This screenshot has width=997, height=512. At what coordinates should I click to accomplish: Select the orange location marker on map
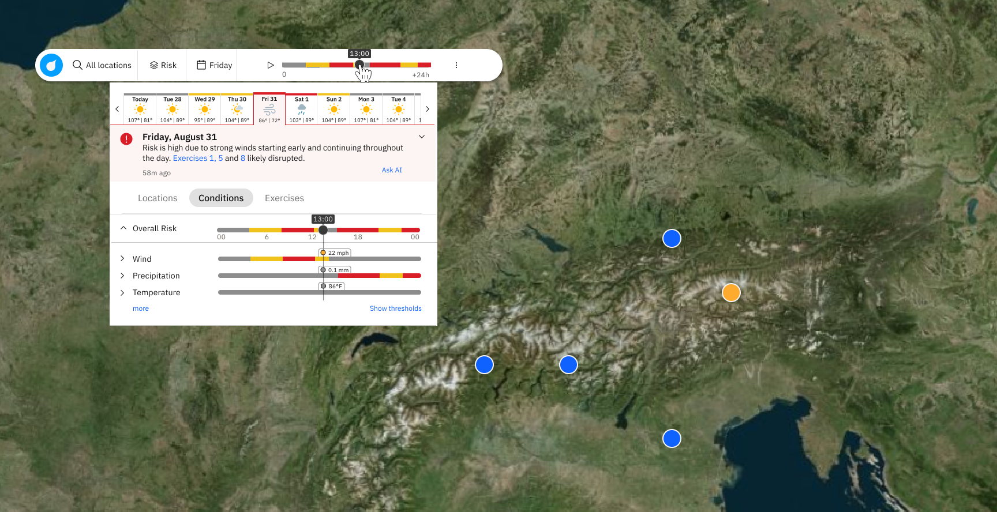731,292
